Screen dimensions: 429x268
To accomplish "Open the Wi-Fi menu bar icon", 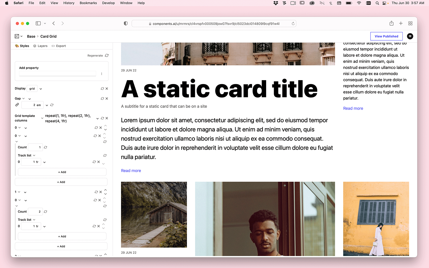I will 359,3.
